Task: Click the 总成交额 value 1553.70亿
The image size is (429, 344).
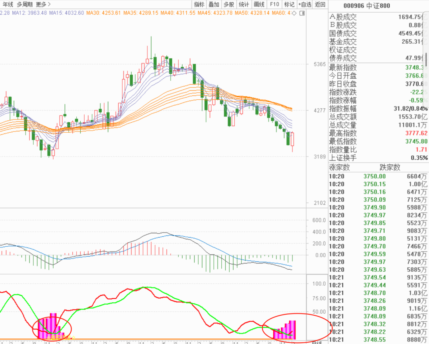Action: (x=413, y=117)
